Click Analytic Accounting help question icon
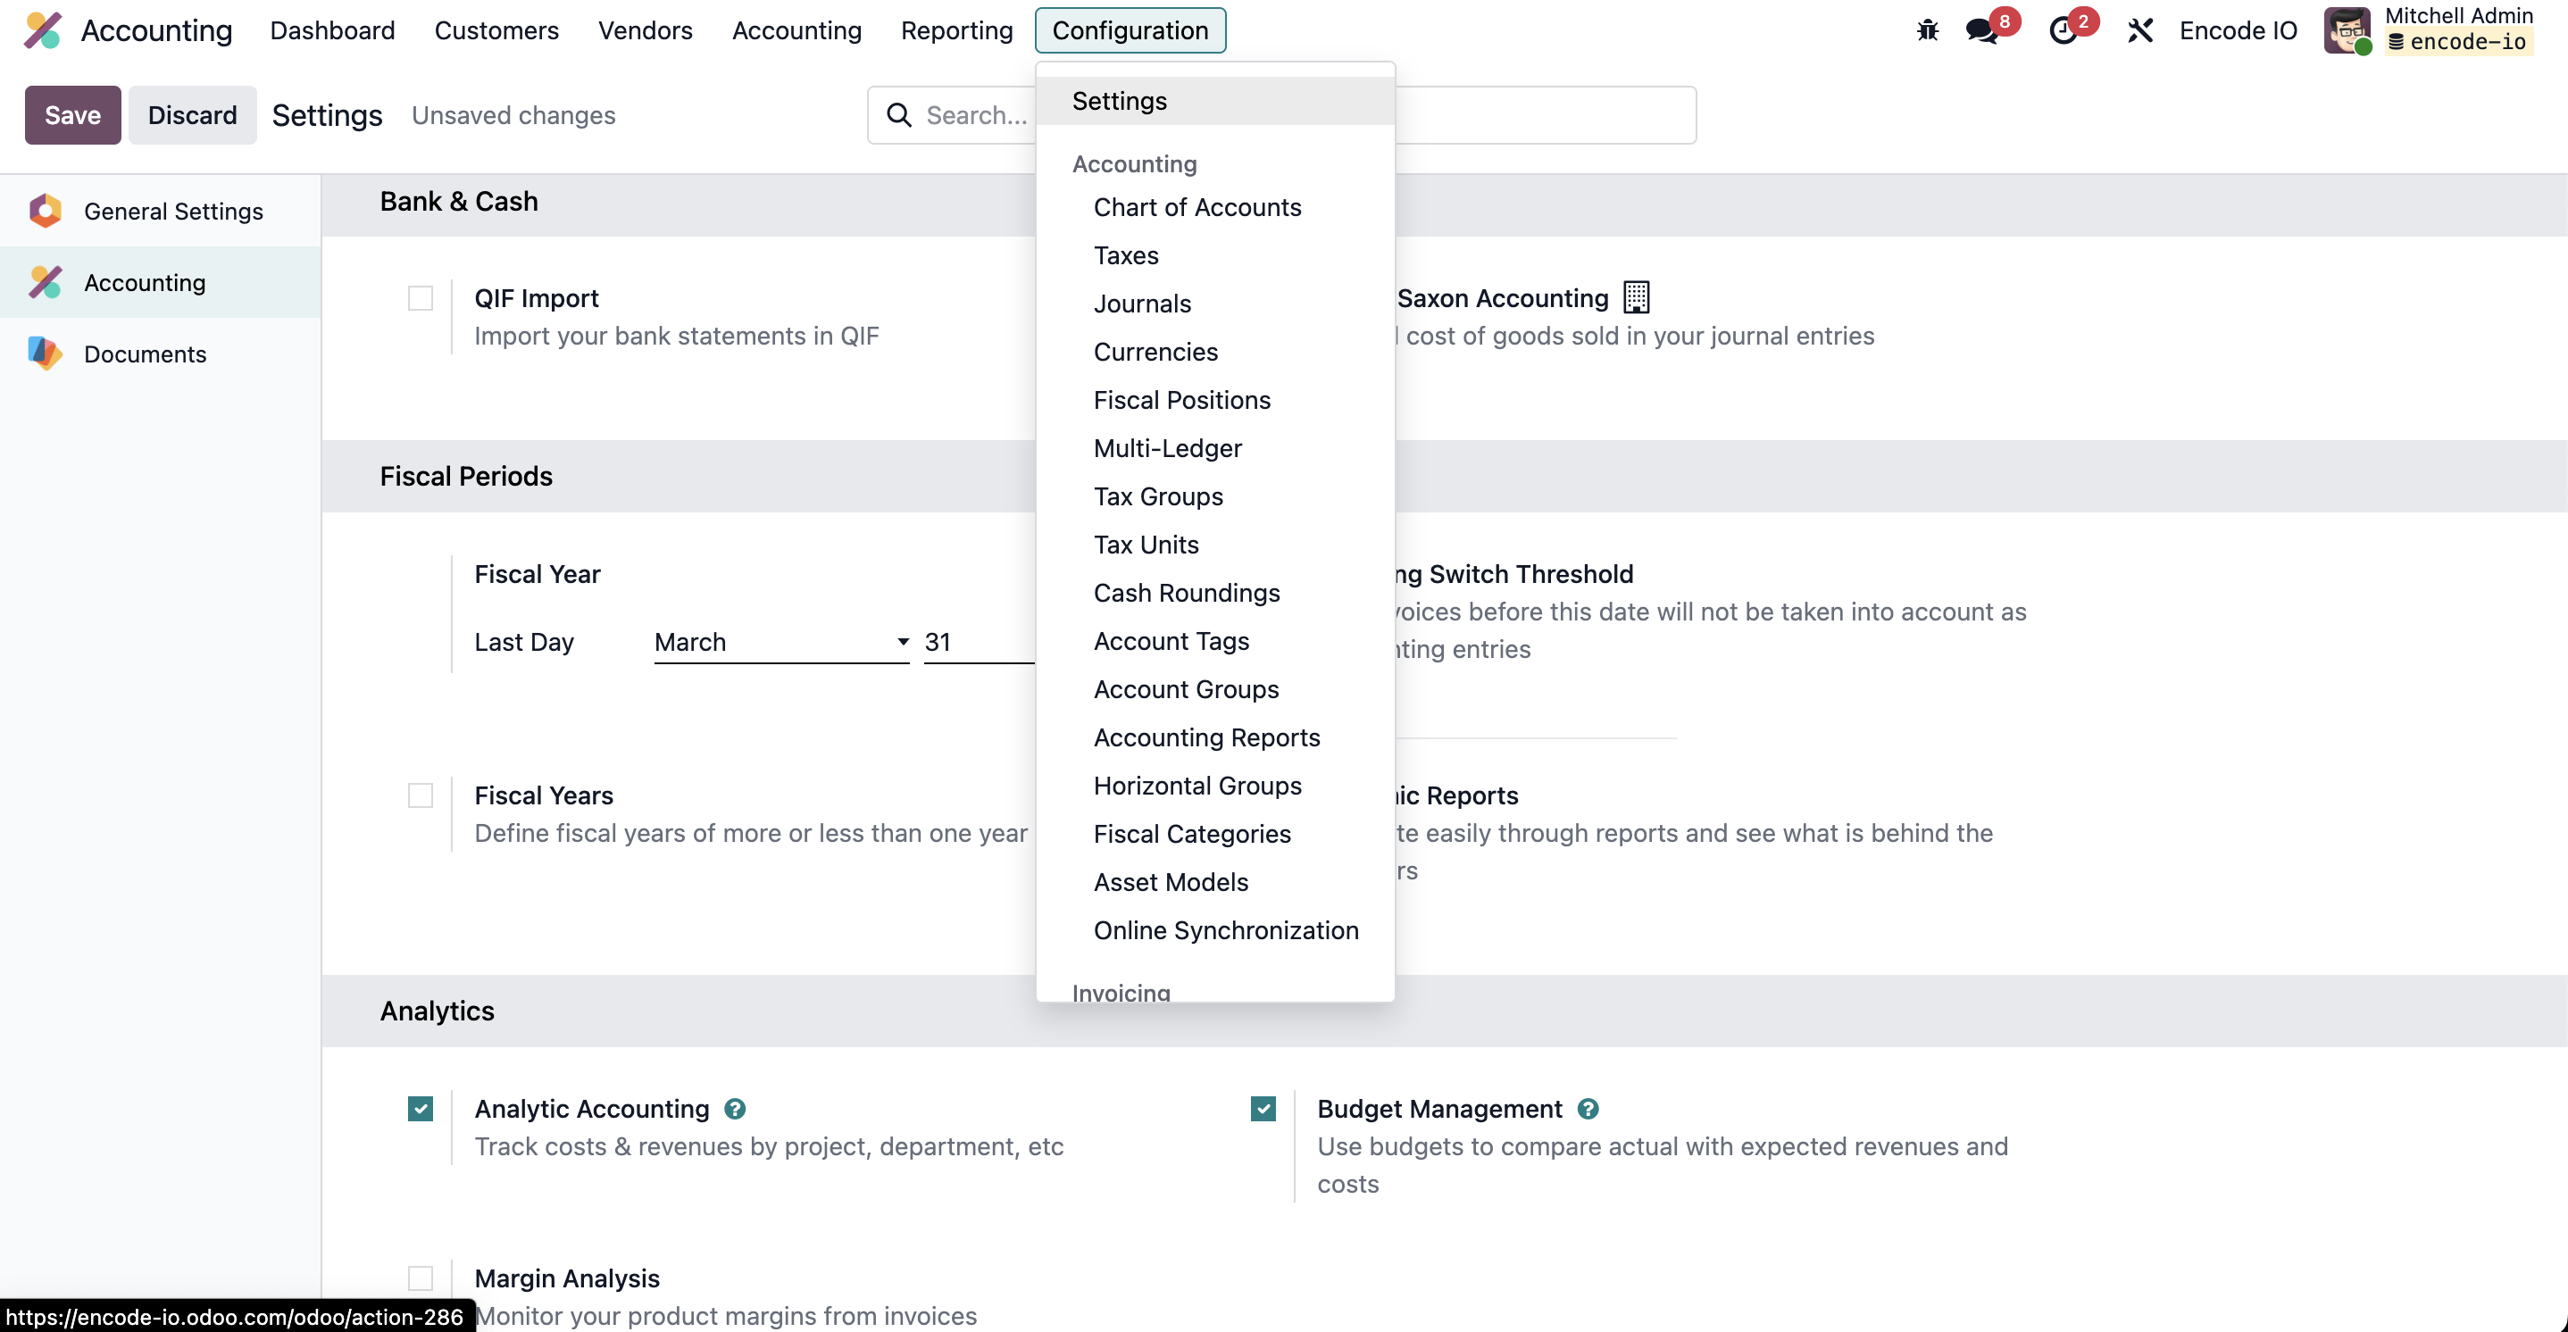 point(735,1109)
